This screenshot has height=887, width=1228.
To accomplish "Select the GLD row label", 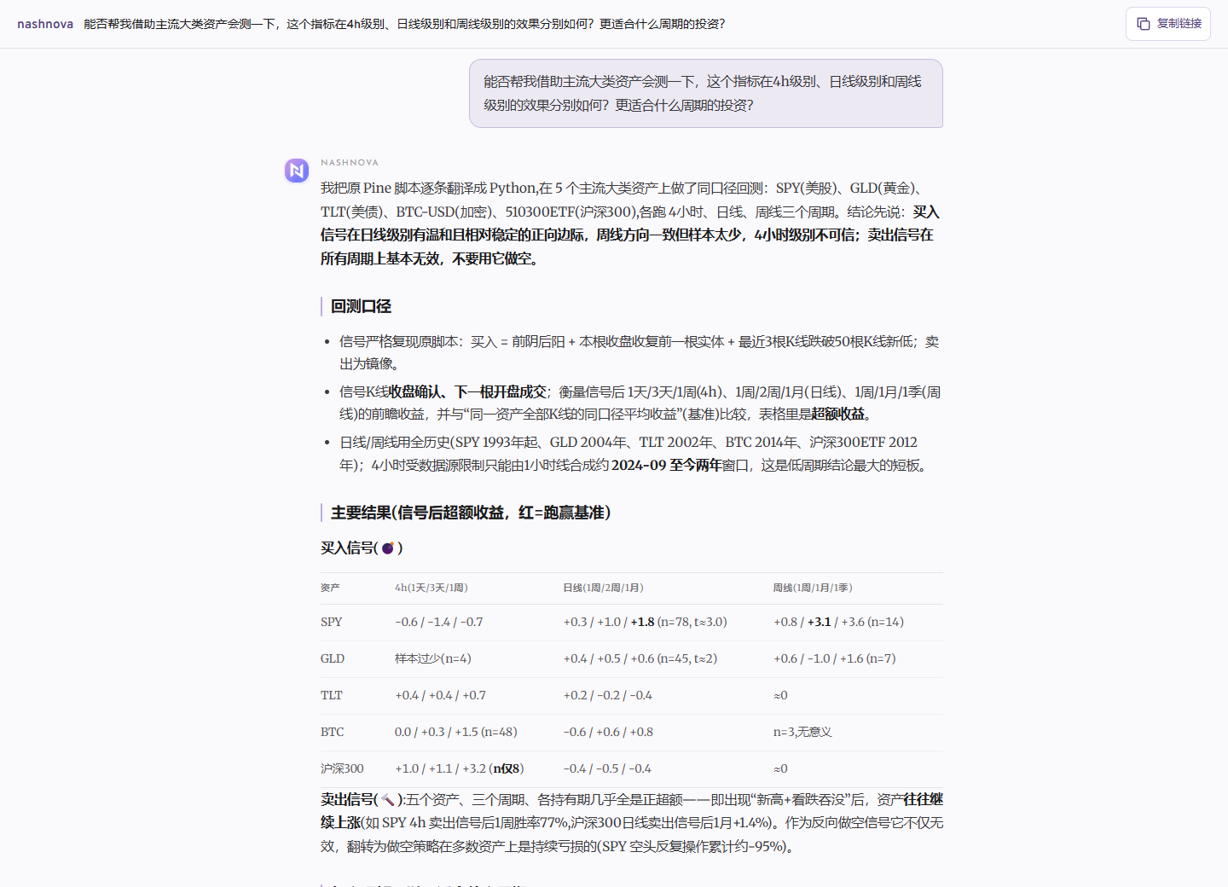I will click(333, 658).
